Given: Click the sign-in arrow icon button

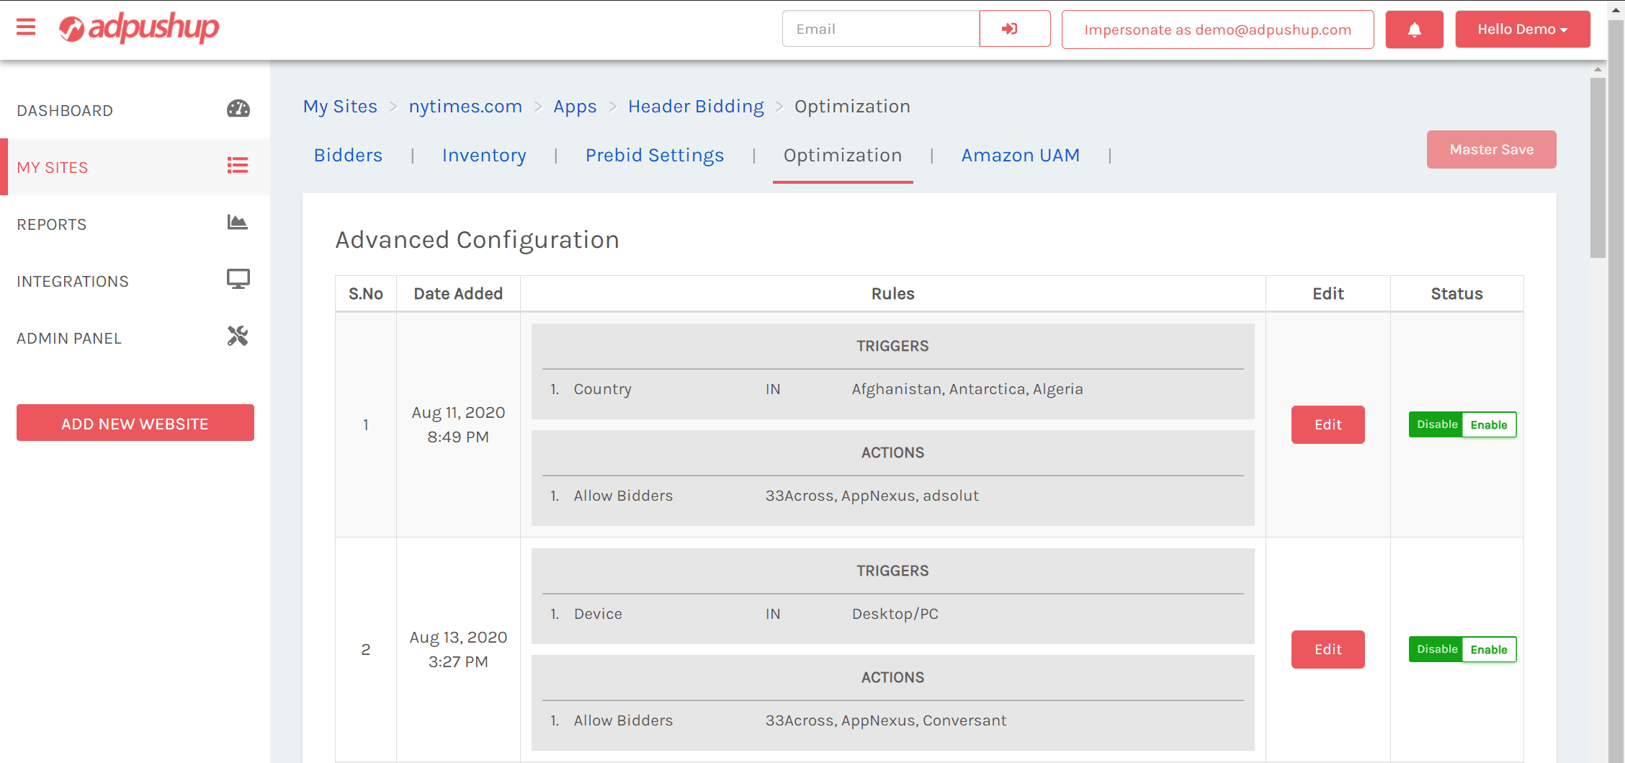Looking at the screenshot, I should (x=1014, y=29).
